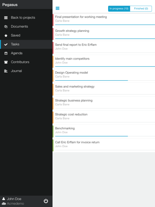Image resolution: width=155 pixels, height=207 pixels.
Task: Click the user icon beside John Doe
Action: click(x=4, y=199)
